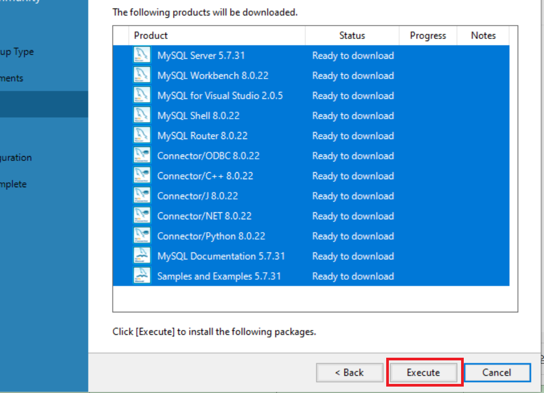Select the MySQL Server 5.7.31 row text
Screen dimensions: 544x393
click(x=201, y=56)
